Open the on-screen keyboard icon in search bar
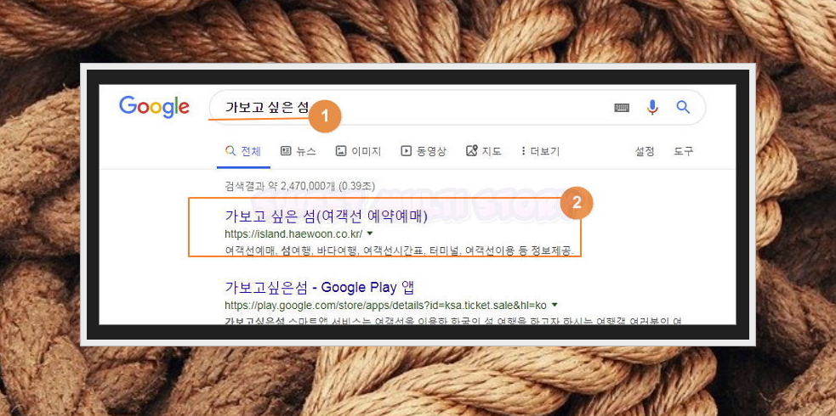Screen dimensions: 836x416 tap(622, 108)
